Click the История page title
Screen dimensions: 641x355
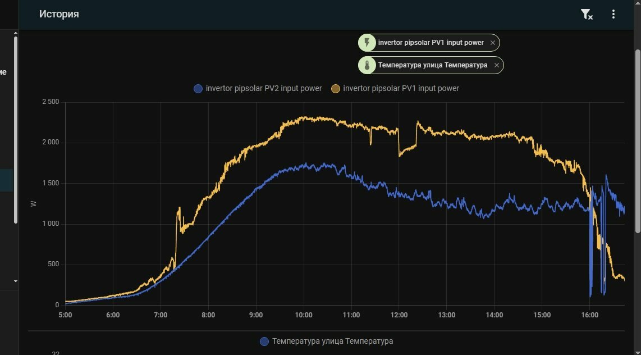(x=59, y=14)
